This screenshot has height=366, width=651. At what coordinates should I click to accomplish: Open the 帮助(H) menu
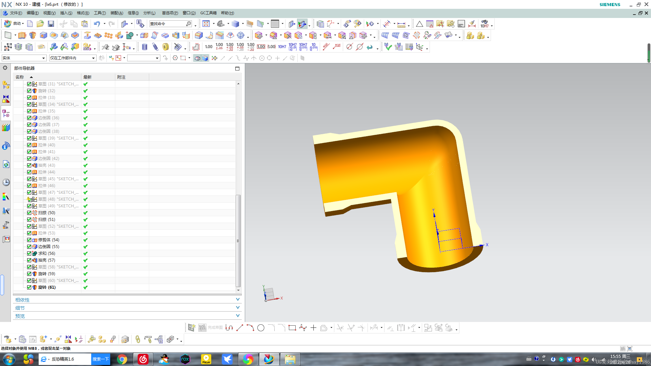point(228,13)
